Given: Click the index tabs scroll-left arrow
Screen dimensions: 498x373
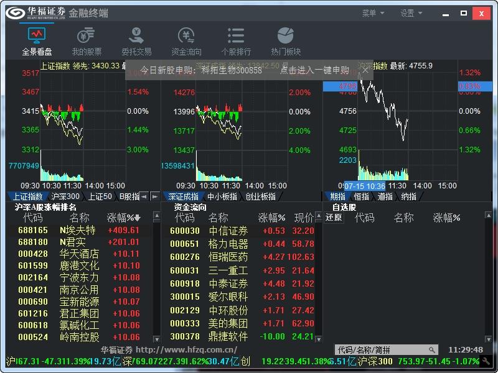Looking at the screenshot, I should pos(144,196).
